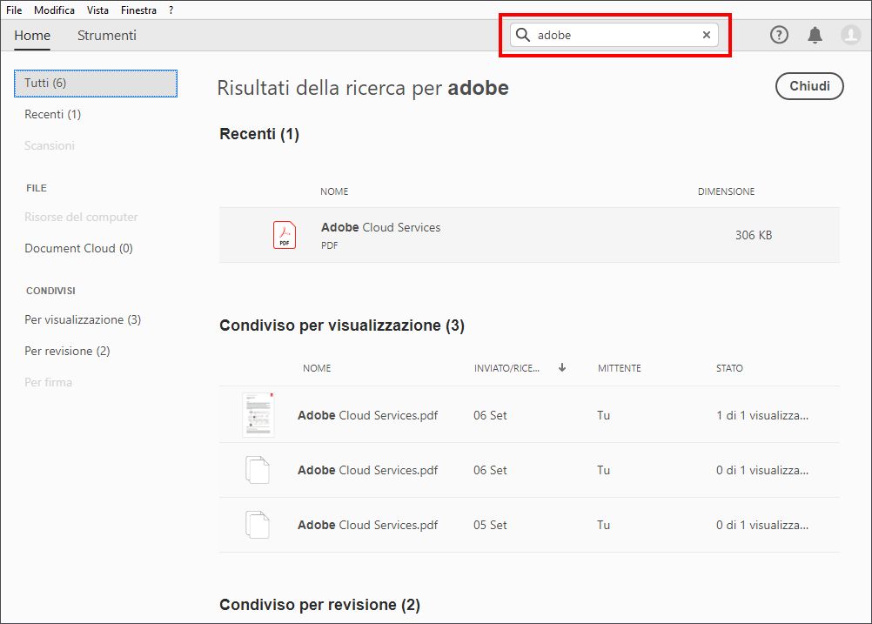The width and height of the screenshot is (872, 624).
Task: Open the Finestra menu
Action: [138, 10]
